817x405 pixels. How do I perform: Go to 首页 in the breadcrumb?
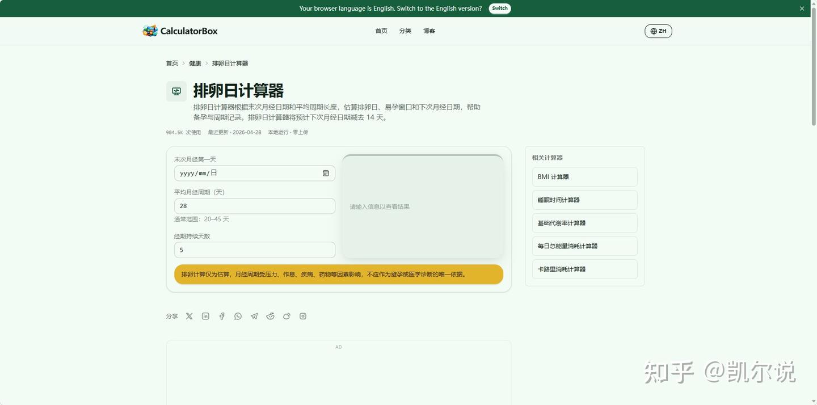(x=172, y=64)
